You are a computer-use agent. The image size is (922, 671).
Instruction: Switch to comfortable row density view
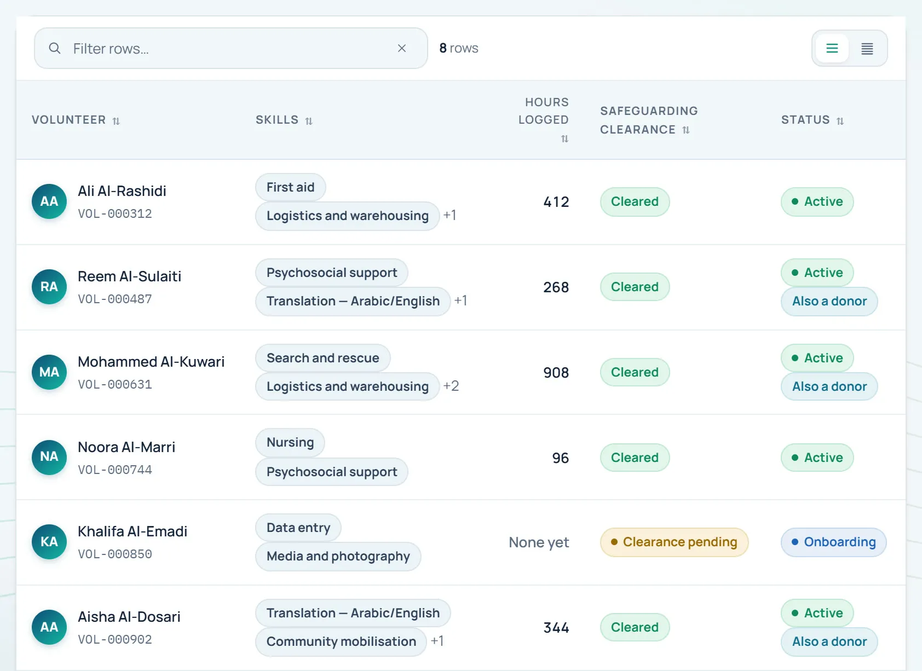832,48
